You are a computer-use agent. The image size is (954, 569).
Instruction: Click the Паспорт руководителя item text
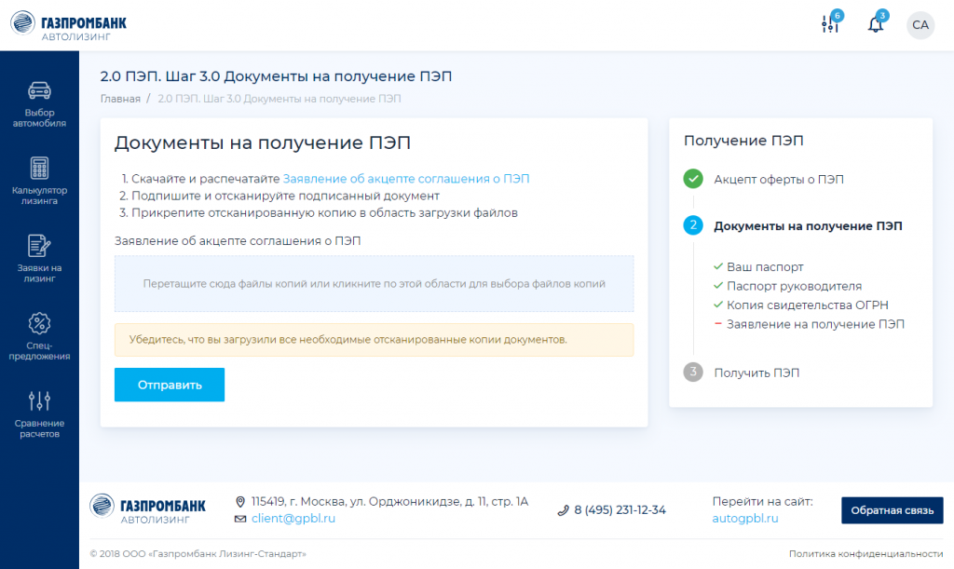pos(794,286)
